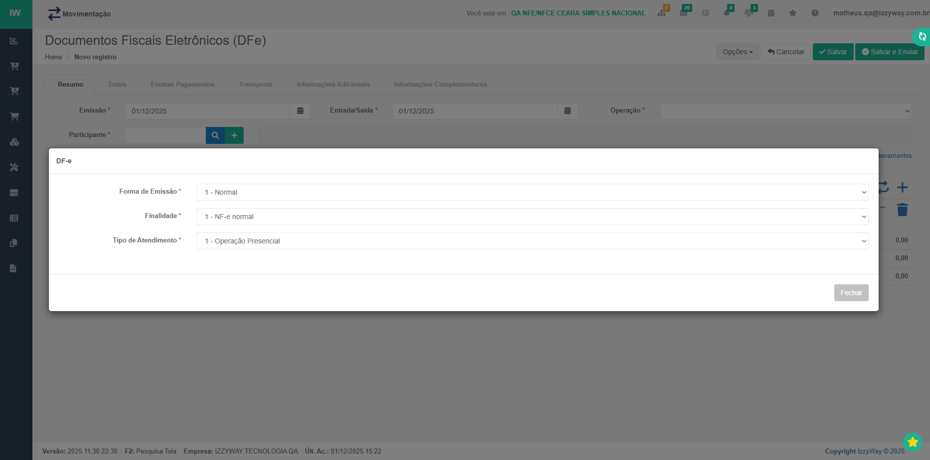Click the organization chart icon with badge 7

662,13
